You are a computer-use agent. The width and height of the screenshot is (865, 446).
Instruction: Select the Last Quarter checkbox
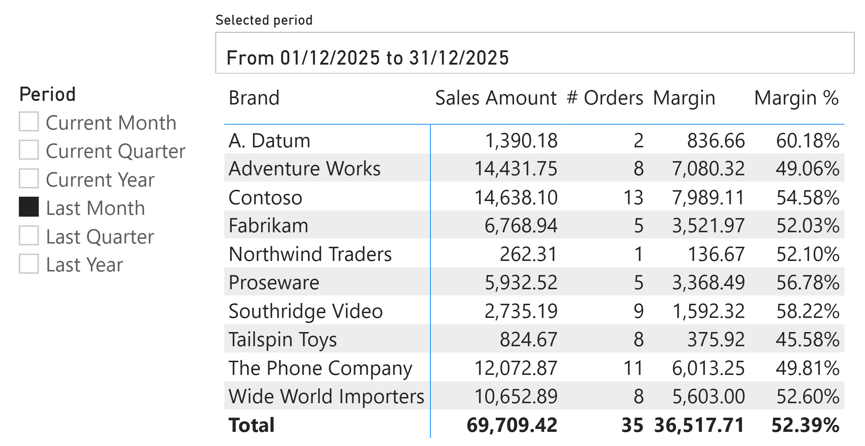click(x=29, y=236)
